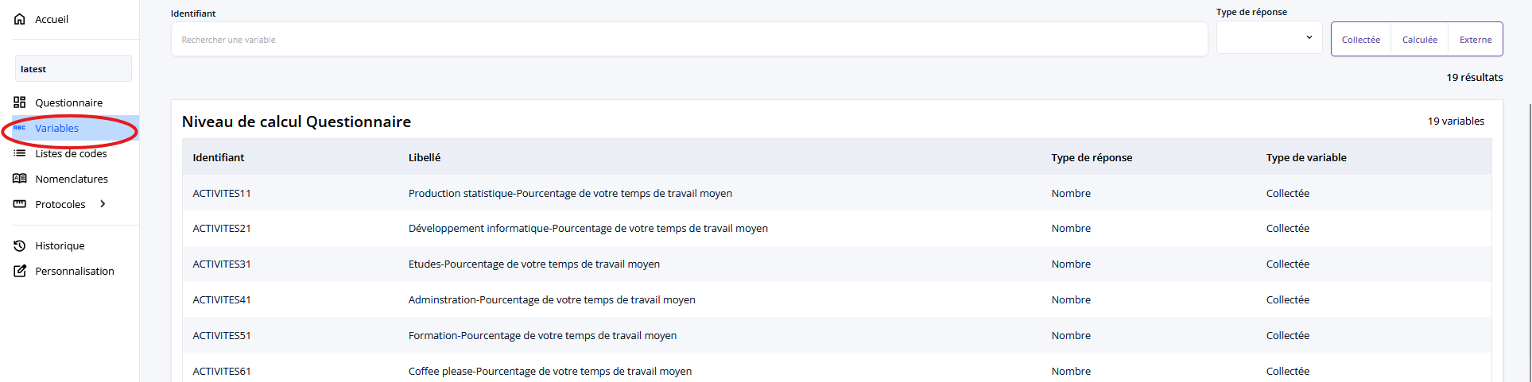Viewport: 1532px width, 382px height.
Task: Select the ACTIVITES11 variable row
Action: (x=222, y=193)
